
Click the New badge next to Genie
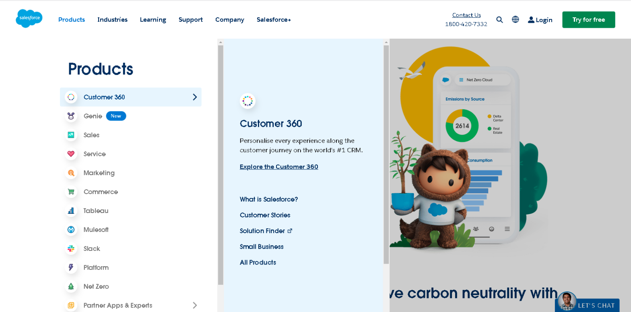116,116
